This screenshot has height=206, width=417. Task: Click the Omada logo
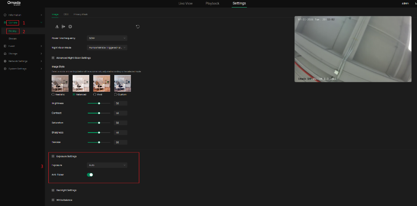pyautogui.click(x=14, y=3)
